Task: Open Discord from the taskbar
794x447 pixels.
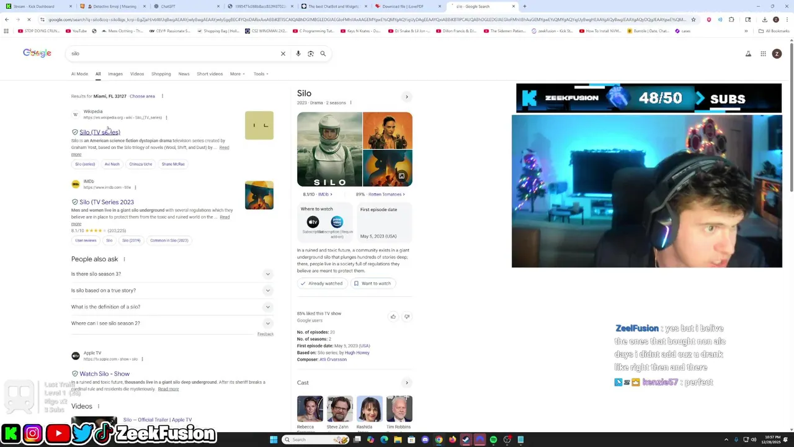Action: click(x=425, y=440)
